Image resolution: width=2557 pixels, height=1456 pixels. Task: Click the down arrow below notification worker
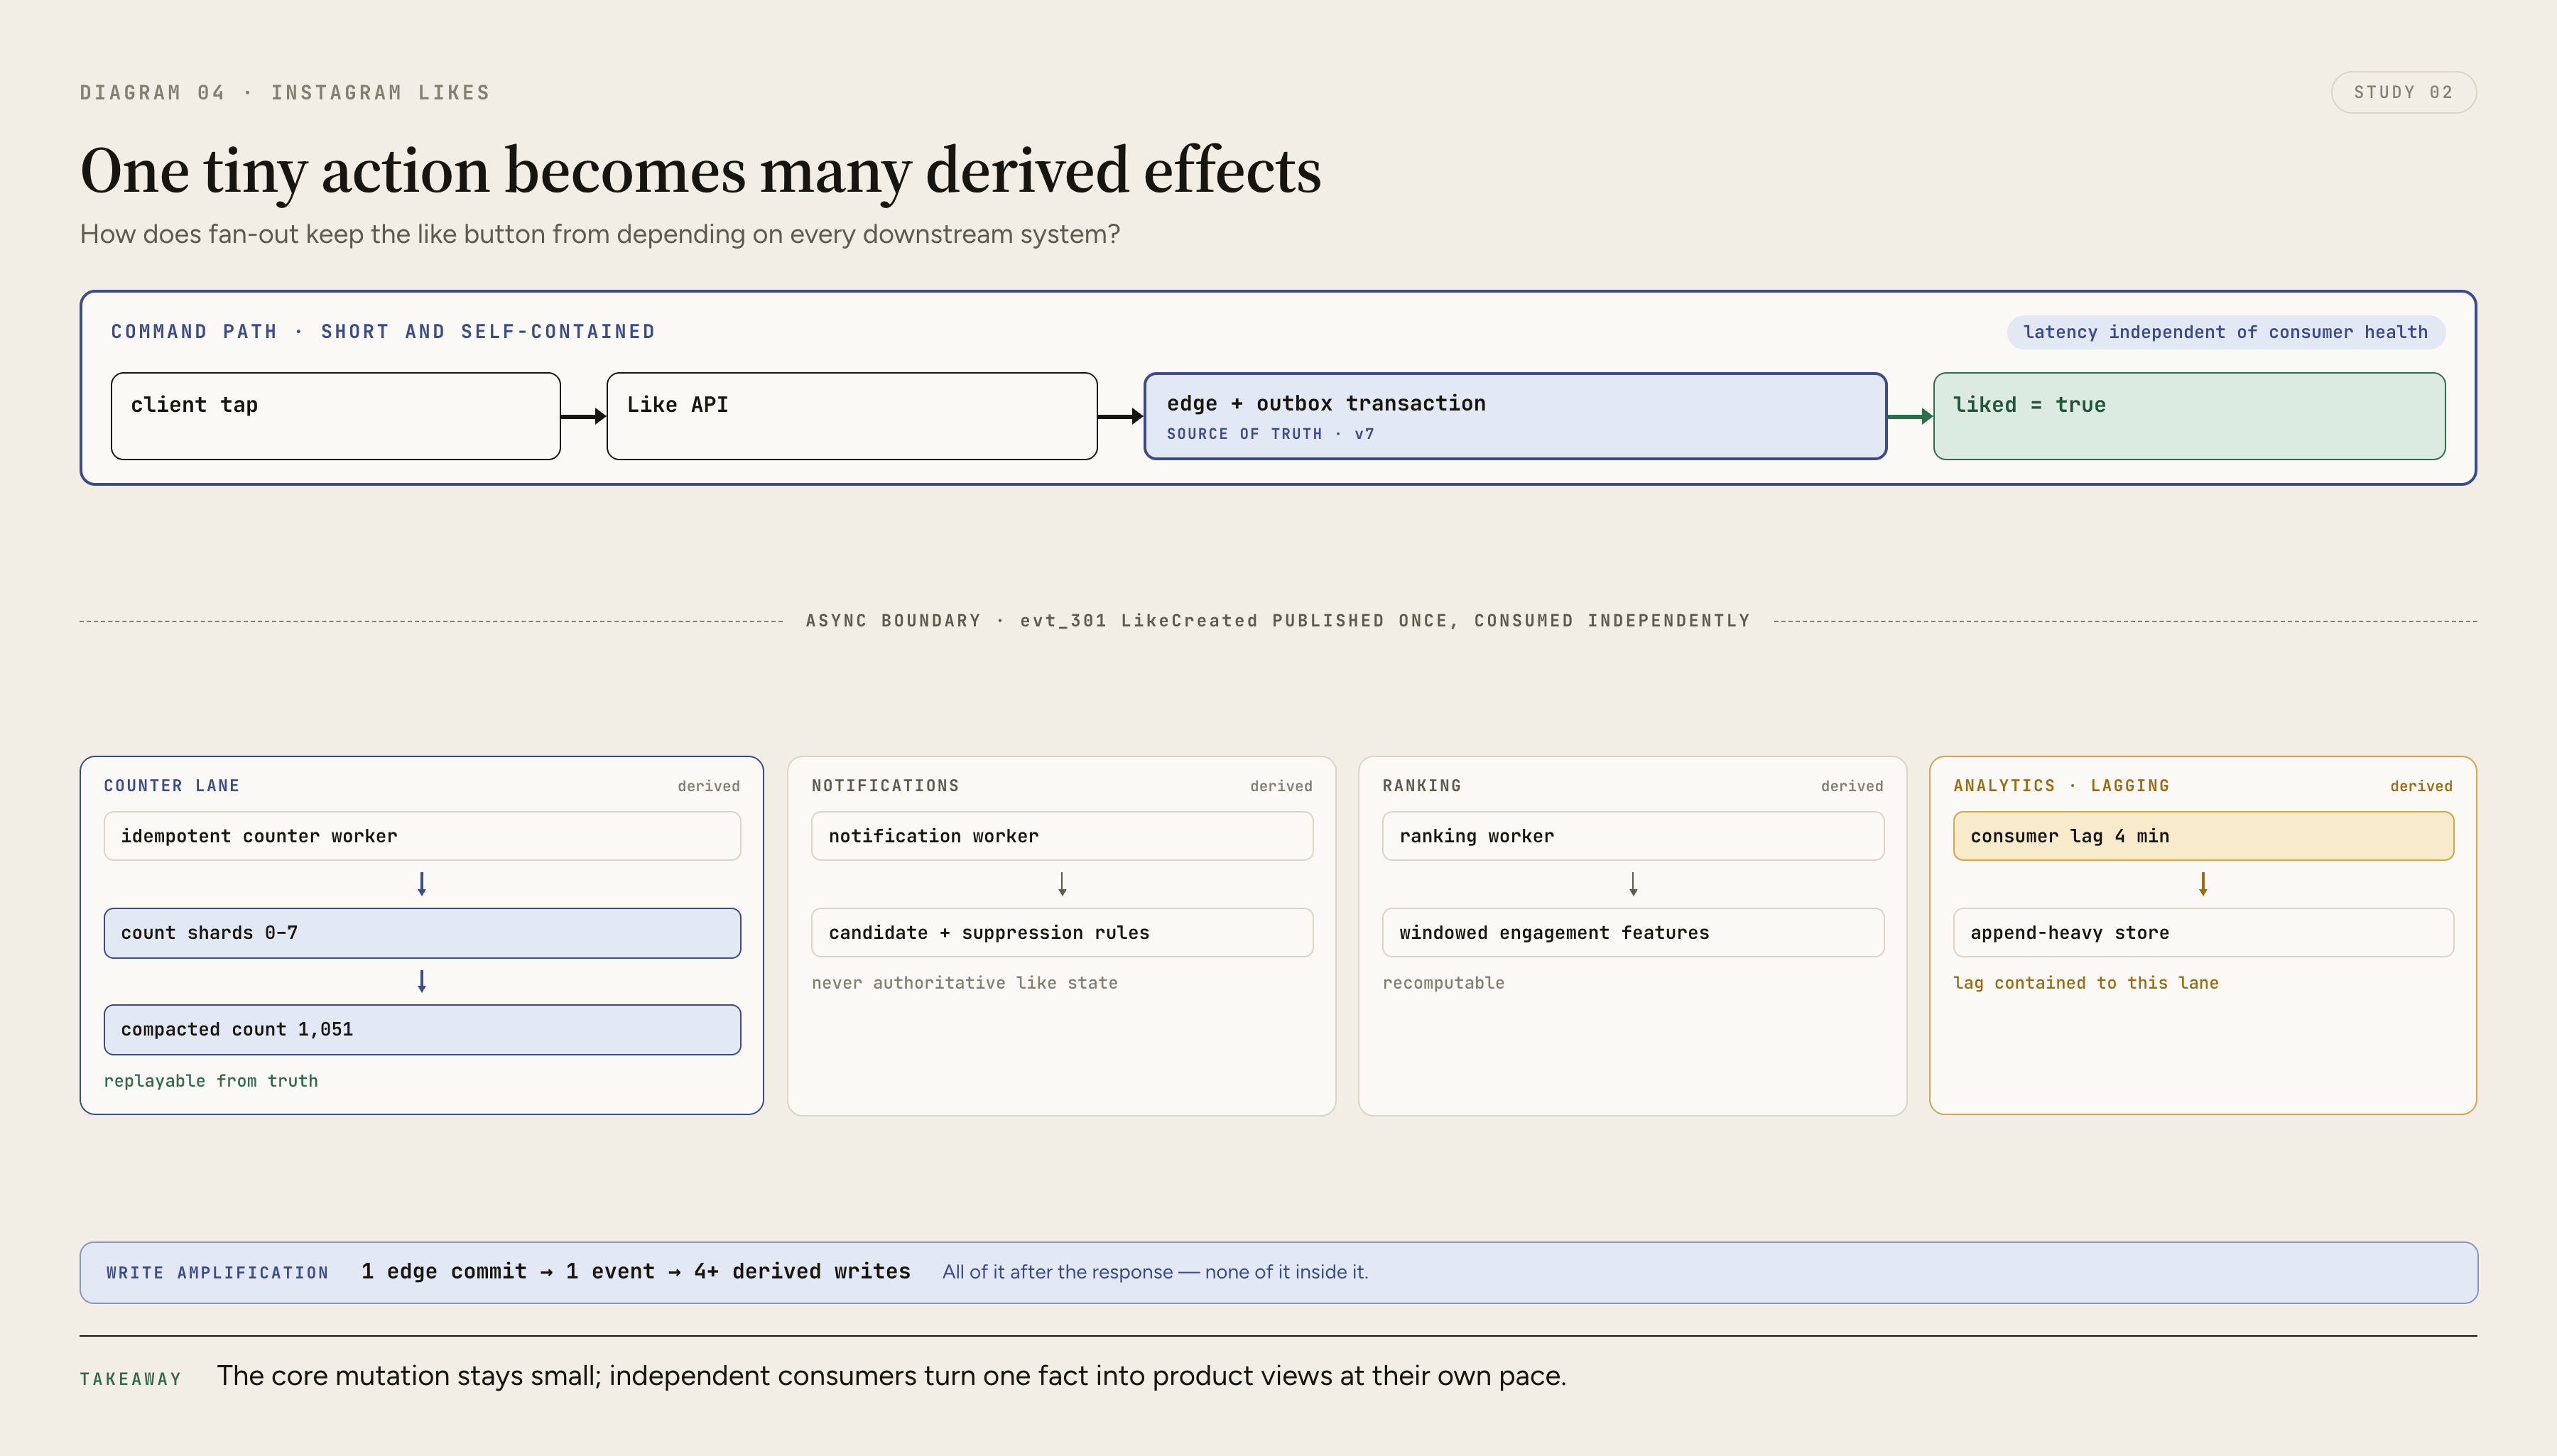(x=1062, y=884)
